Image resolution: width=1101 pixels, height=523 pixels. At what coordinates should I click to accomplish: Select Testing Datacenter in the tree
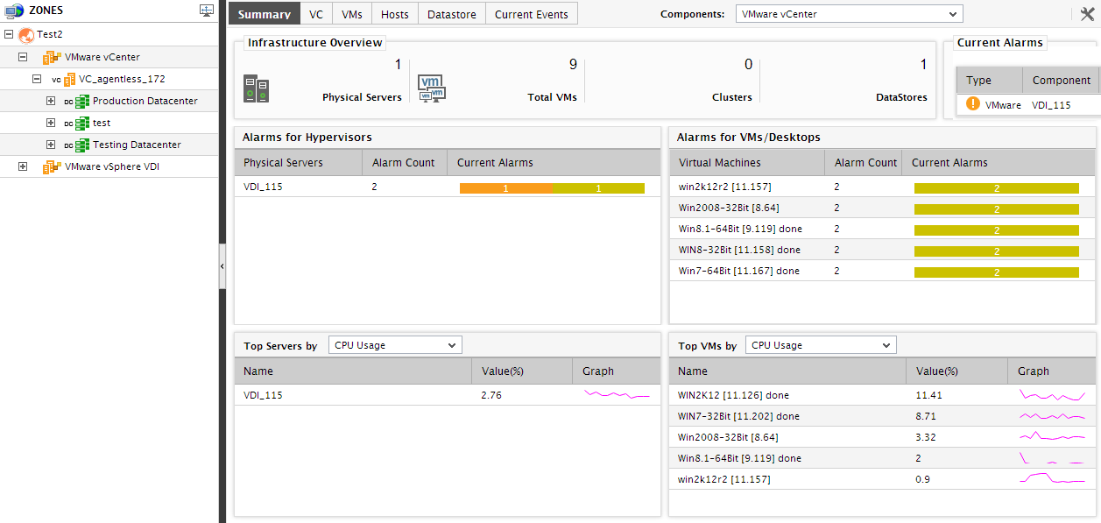(x=137, y=145)
